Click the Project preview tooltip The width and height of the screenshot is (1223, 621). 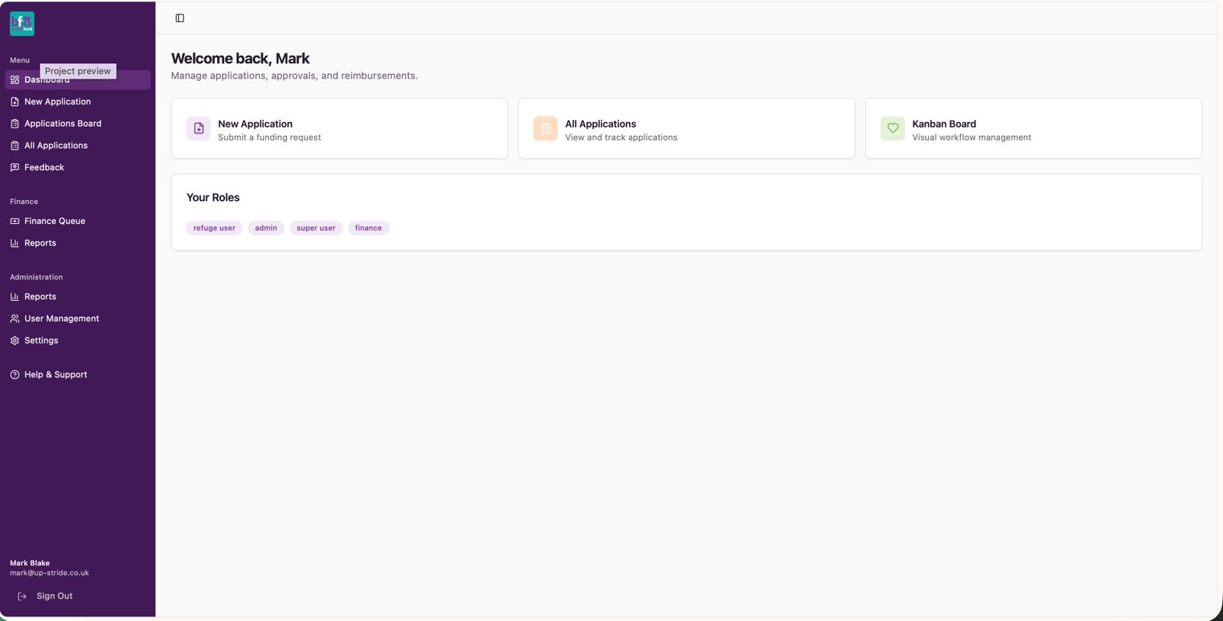[78, 71]
